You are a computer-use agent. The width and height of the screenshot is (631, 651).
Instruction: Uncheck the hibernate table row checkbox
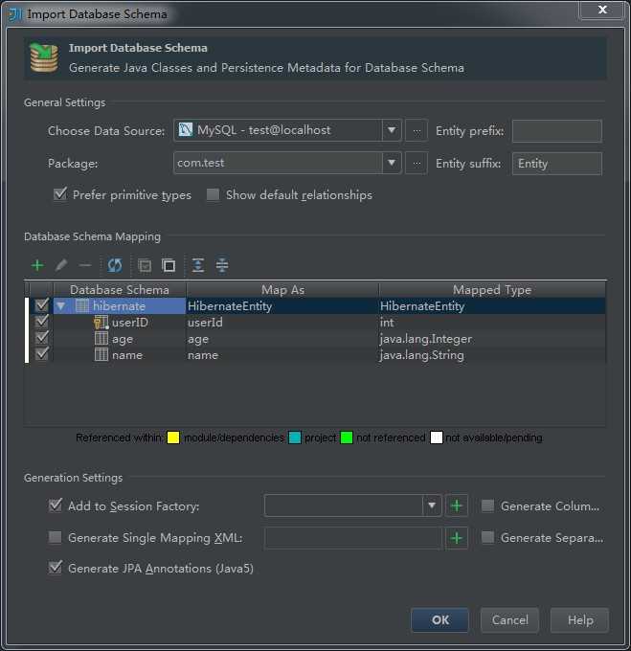pyautogui.click(x=42, y=306)
